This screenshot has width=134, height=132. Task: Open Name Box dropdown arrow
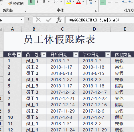tap(21, 20)
